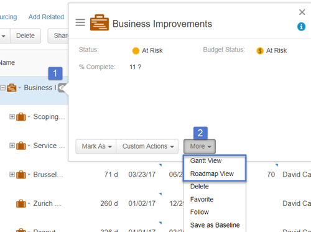Click the Delete toolbar button

point(26,35)
